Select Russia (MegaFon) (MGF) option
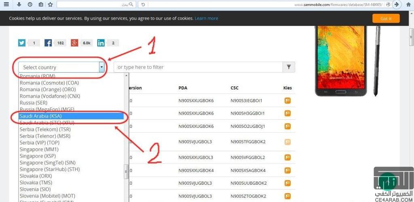 (x=71, y=109)
